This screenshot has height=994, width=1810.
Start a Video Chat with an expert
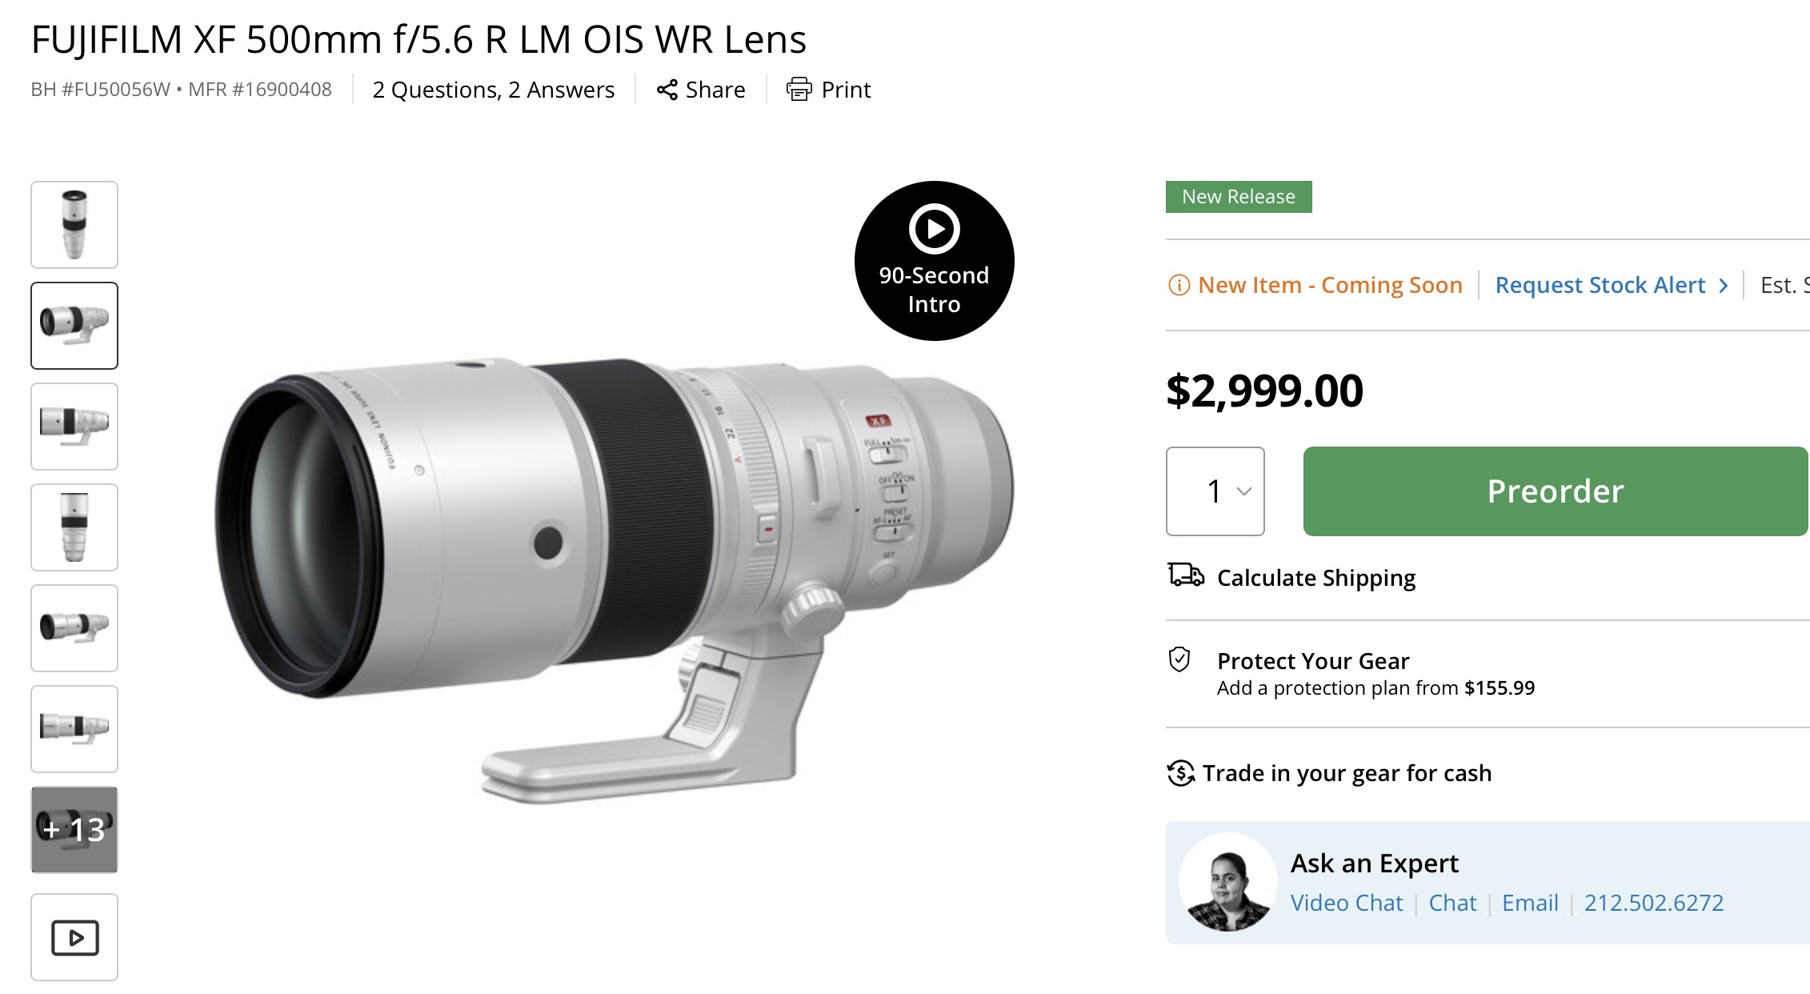click(1347, 902)
